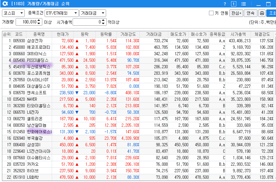Toggle the 키 연동 checkbox
276x182 pixels.
point(211,13)
